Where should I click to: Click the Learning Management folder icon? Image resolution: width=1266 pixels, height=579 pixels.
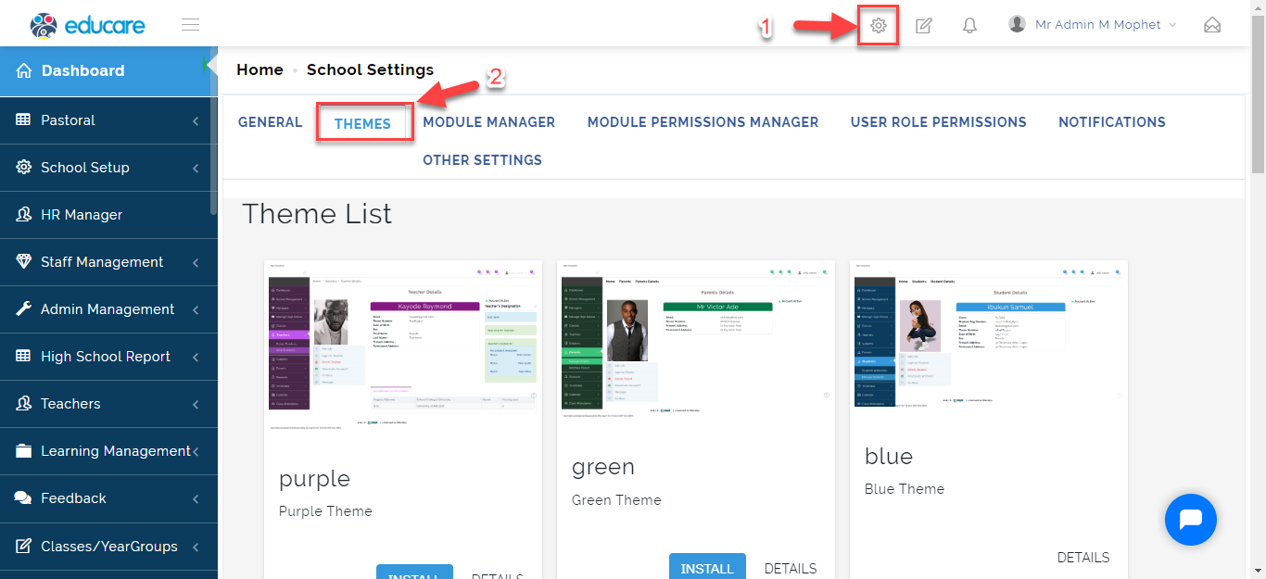coord(24,451)
